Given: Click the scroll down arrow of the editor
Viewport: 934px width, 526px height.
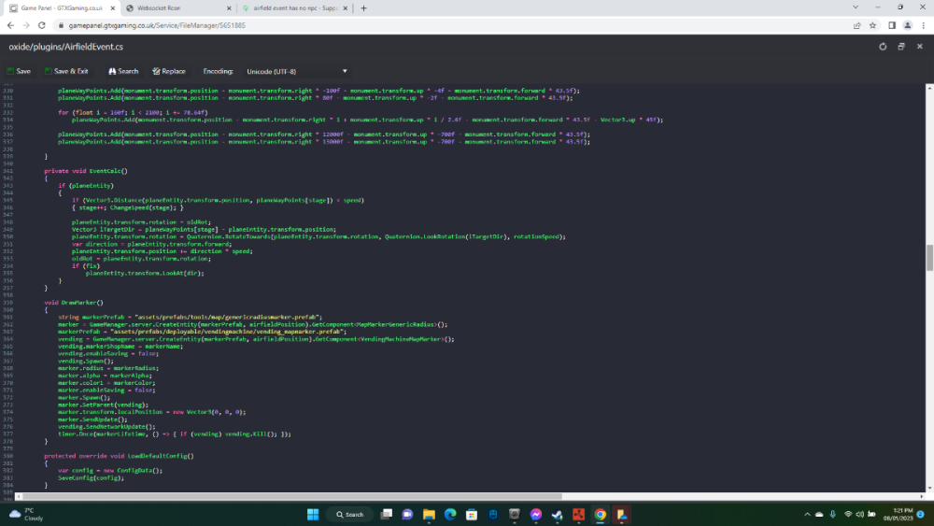Looking at the screenshot, I should tap(929, 488).
